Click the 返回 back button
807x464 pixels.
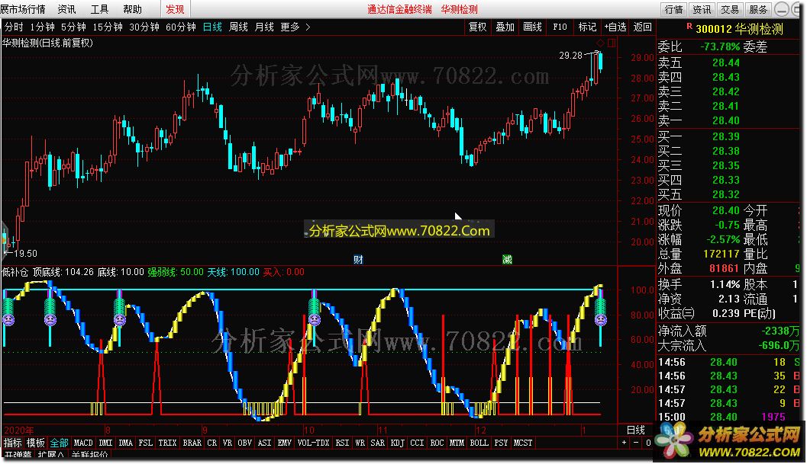click(642, 27)
